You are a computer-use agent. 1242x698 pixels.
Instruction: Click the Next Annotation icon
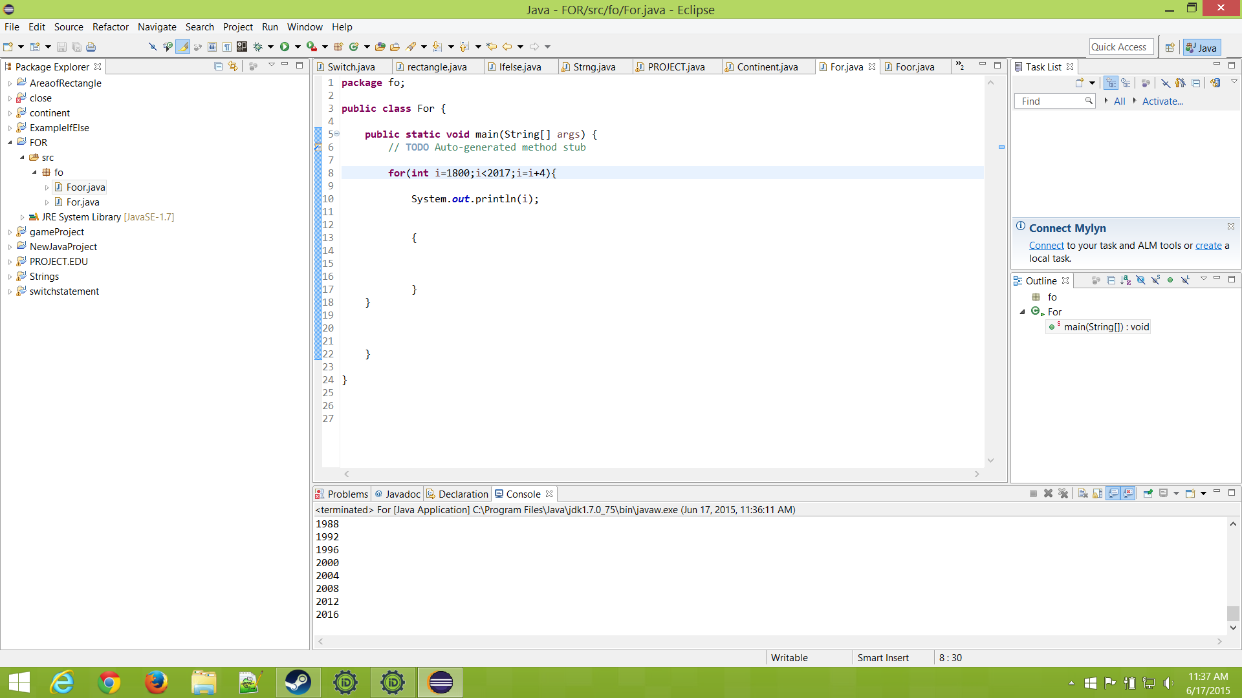point(437,47)
